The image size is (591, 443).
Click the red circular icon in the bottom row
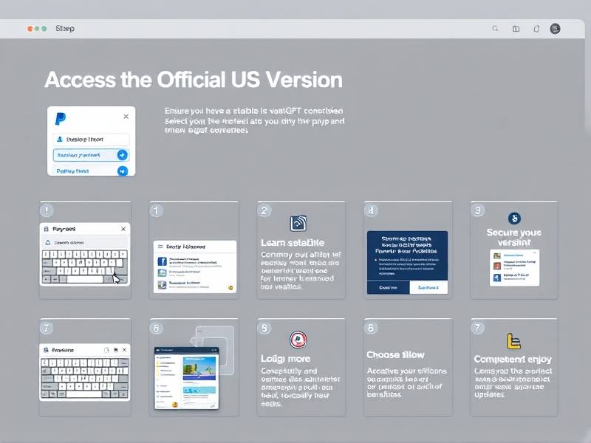(x=298, y=340)
